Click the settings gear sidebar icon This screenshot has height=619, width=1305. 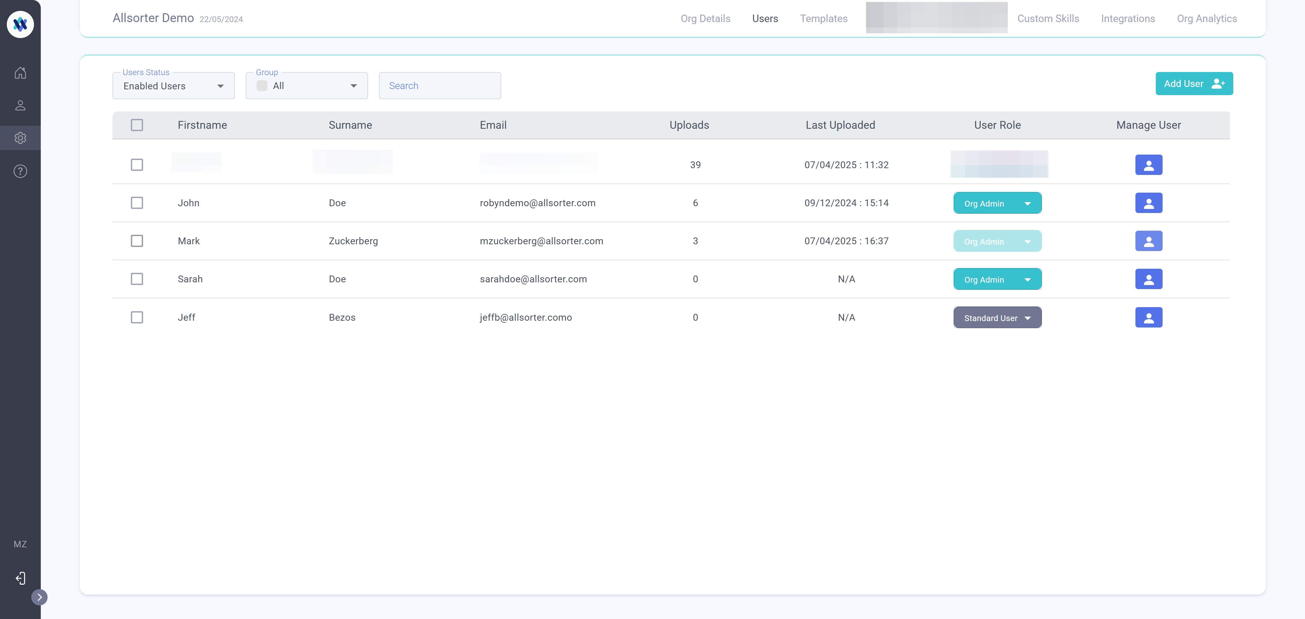pos(20,138)
